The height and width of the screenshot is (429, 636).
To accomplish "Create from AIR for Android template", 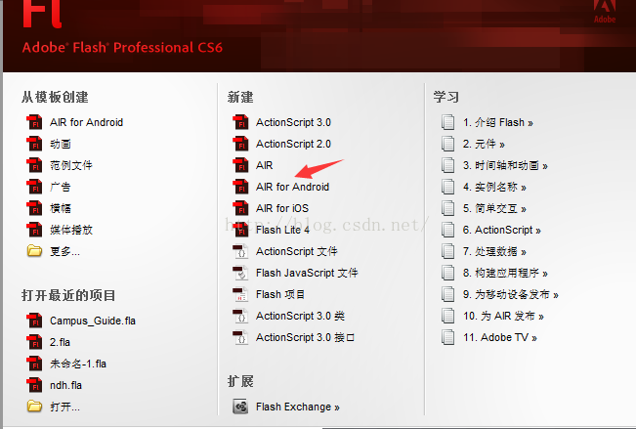I will click(x=86, y=122).
